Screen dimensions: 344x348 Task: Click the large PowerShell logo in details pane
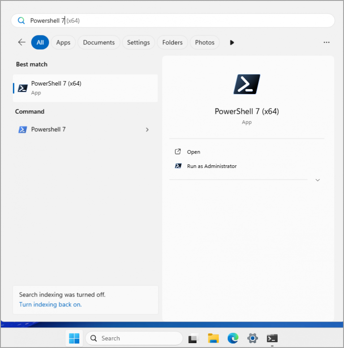pyautogui.click(x=247, y=84)
